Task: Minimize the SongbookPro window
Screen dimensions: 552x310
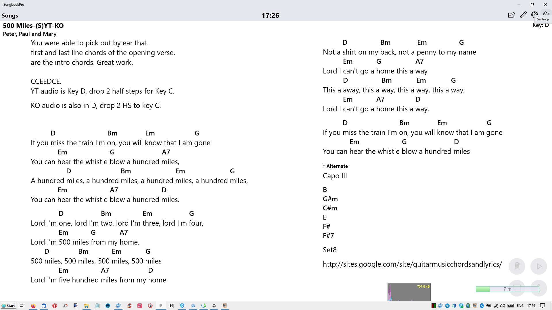Action: [x=519, y=5]
